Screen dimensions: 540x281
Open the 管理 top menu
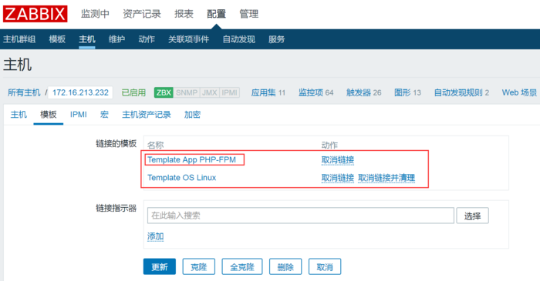(248, 14)
